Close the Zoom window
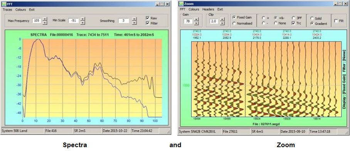 (x=345, y=4)
